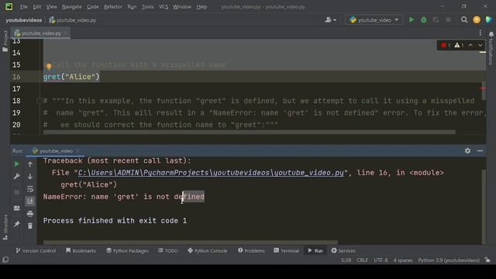496x279 pixels.
Task: Hide the Run tool window
Action: tap(480, 151)
